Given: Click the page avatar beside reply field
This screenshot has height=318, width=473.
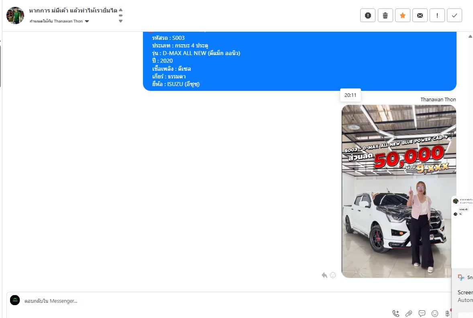Looking at the screenshot, I should pyautogui.click(x=15, y=300).
